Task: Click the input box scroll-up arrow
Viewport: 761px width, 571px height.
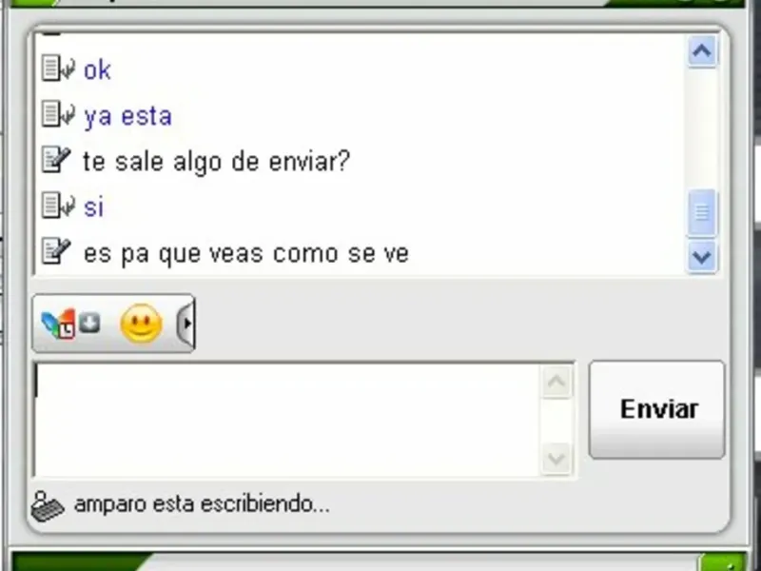Action: pyautogui.click(x=556, y=382)
